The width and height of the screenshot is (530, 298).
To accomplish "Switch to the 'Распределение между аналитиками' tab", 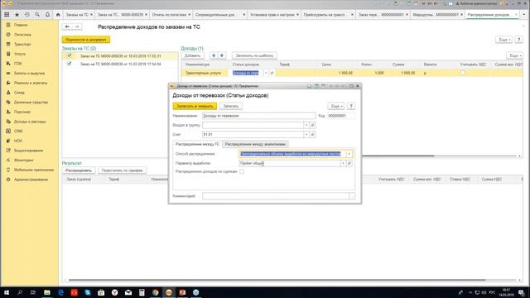I will [255, 144].
